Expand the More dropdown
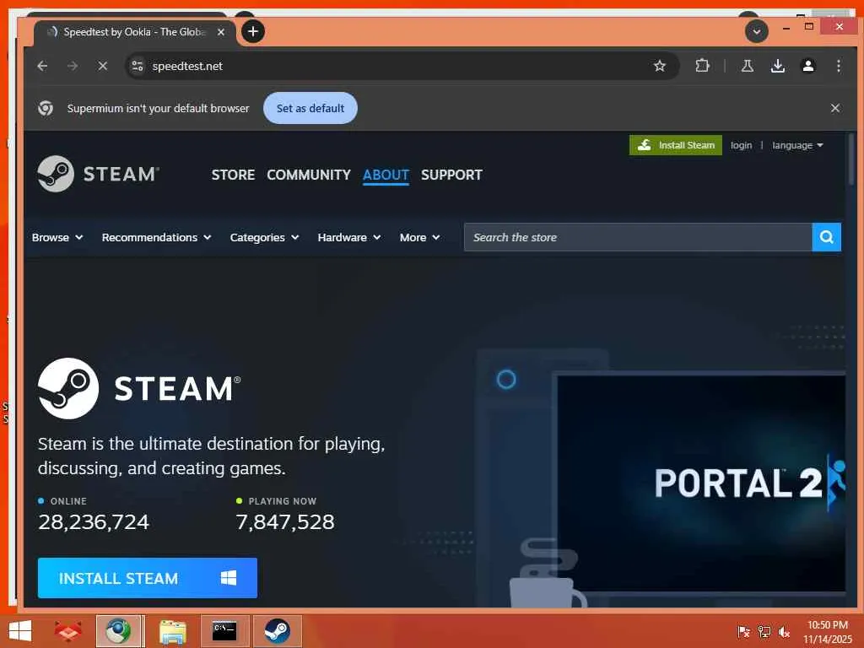 (420, 237)
